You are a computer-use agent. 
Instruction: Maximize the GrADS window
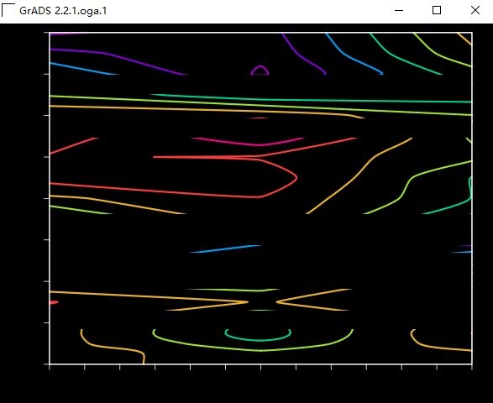[437, 10]
